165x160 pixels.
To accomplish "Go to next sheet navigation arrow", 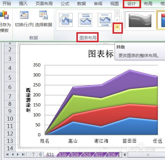I will click(18, 155).
